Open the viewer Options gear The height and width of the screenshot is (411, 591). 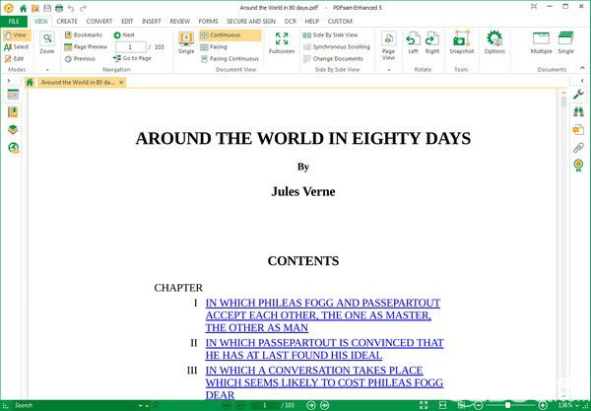point(494,42)
